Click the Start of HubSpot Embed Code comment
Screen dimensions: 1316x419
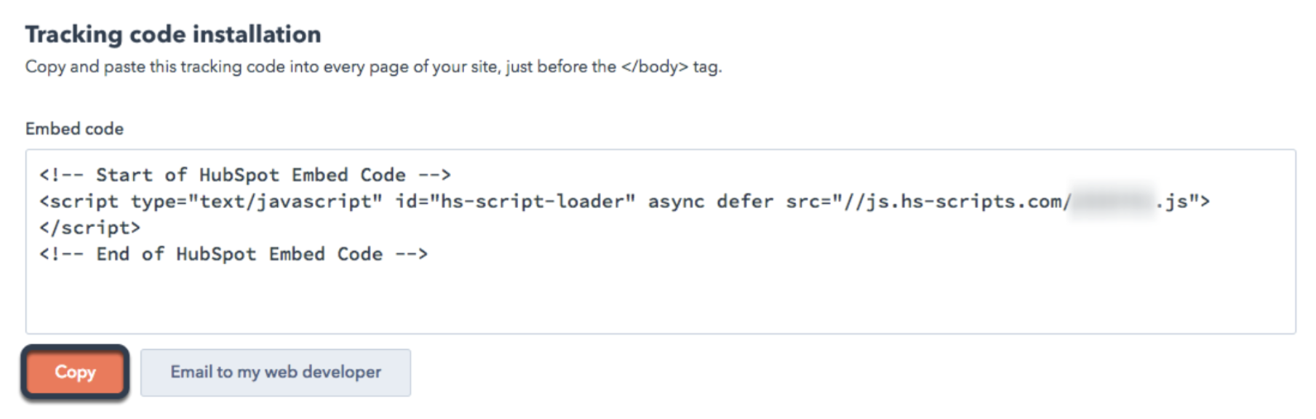coord(245,175)
